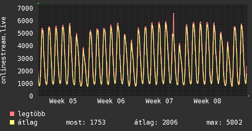Click the Week 07 axis label
The image size is (252, 131).
159,101
